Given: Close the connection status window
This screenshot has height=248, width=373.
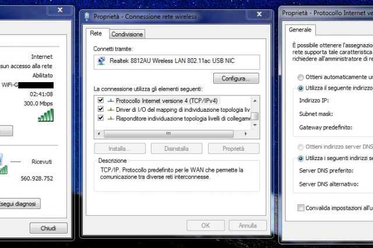Looking at the screenshot, I should coord(60,10).
